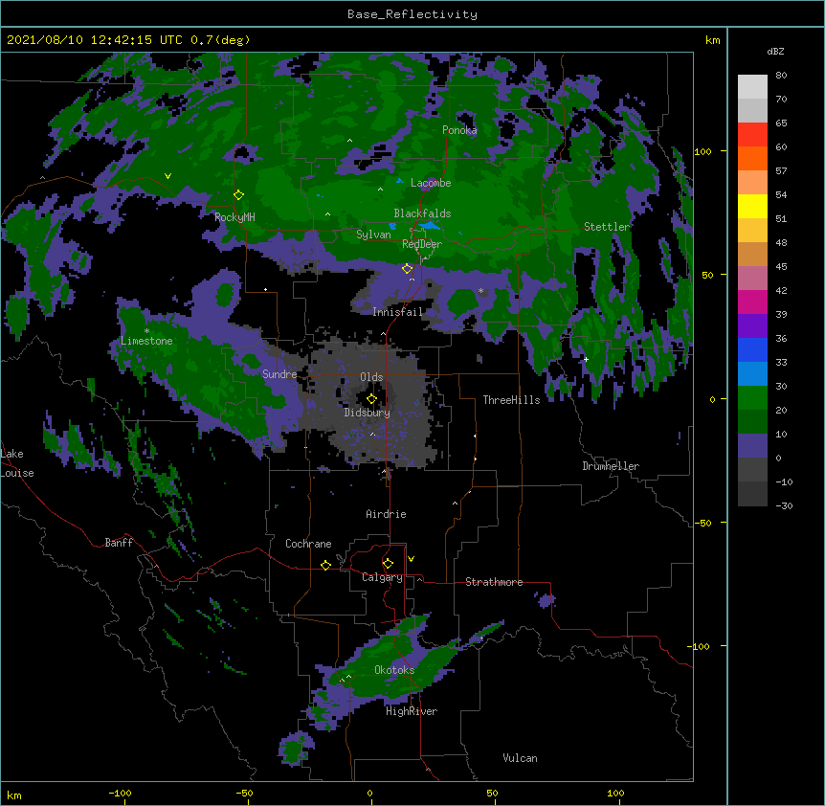Viewport: 825px width, 806px height.
Task: Click the Sundre town label
Action: point(279,374)
